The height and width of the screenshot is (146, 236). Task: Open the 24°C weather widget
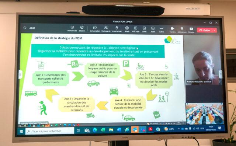tap(169, 129)
